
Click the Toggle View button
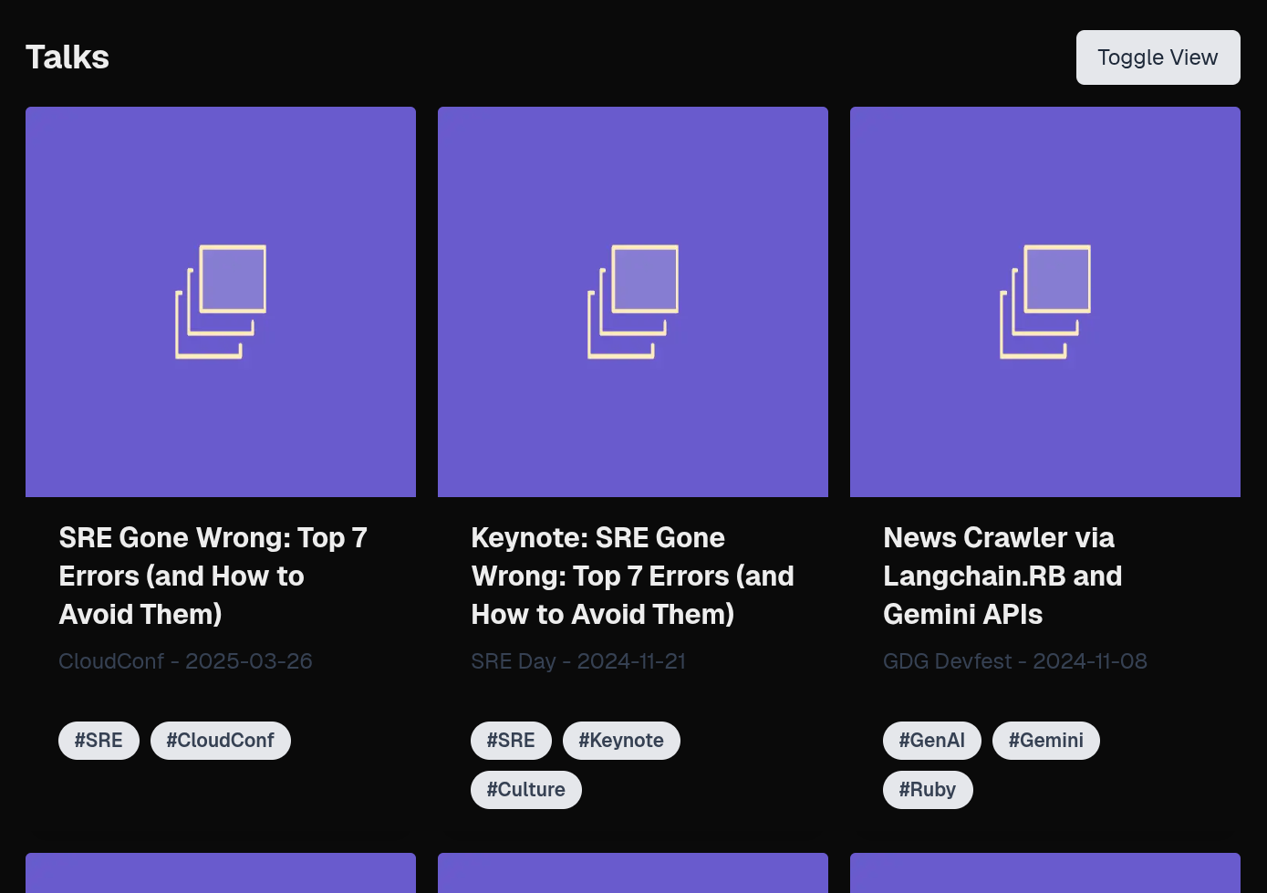(1158, 57)
